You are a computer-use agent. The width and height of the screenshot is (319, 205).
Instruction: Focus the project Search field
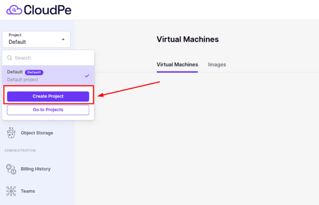(48, 58)
